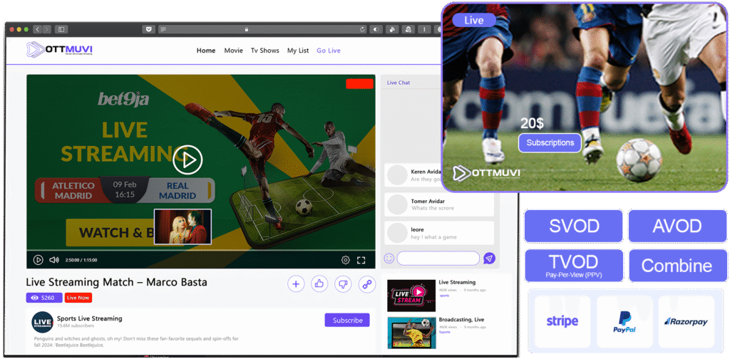The image size is (730, 359).
Task: Click leore's chat avatar
Action: [x=397, y=233]
